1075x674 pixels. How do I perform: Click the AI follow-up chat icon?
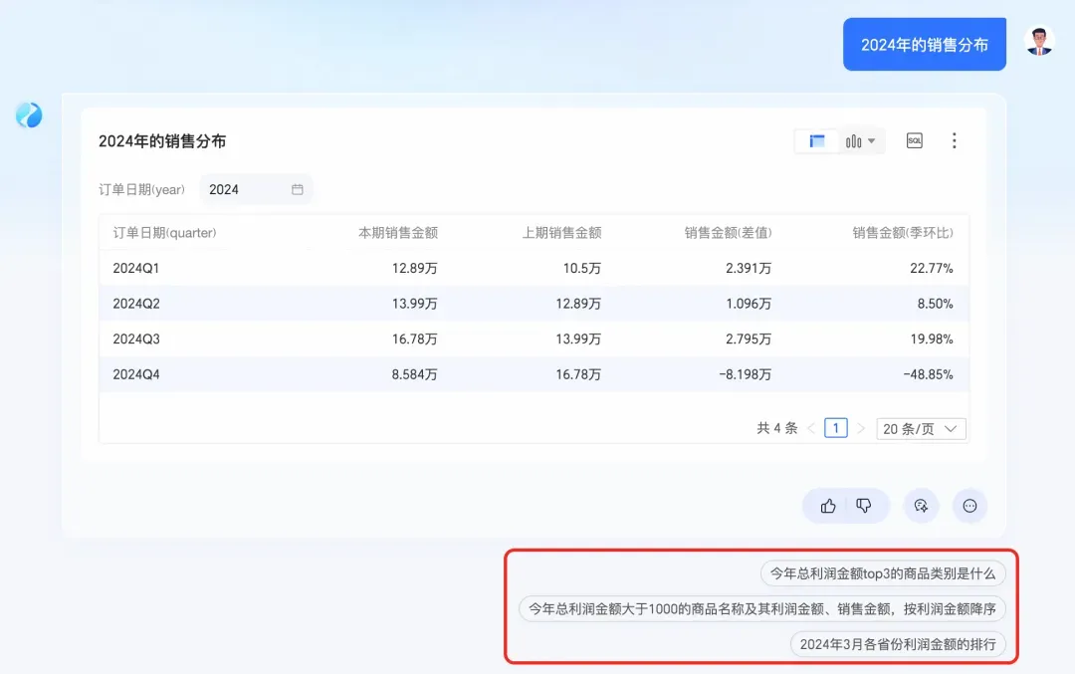(921, 506)
